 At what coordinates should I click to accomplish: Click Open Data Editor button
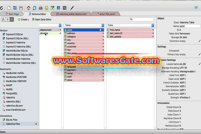[x=42, y=20]
